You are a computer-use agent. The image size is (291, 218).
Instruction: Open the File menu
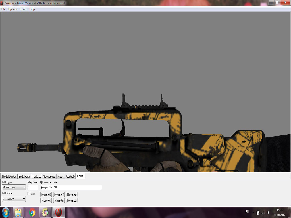point(3,9)
